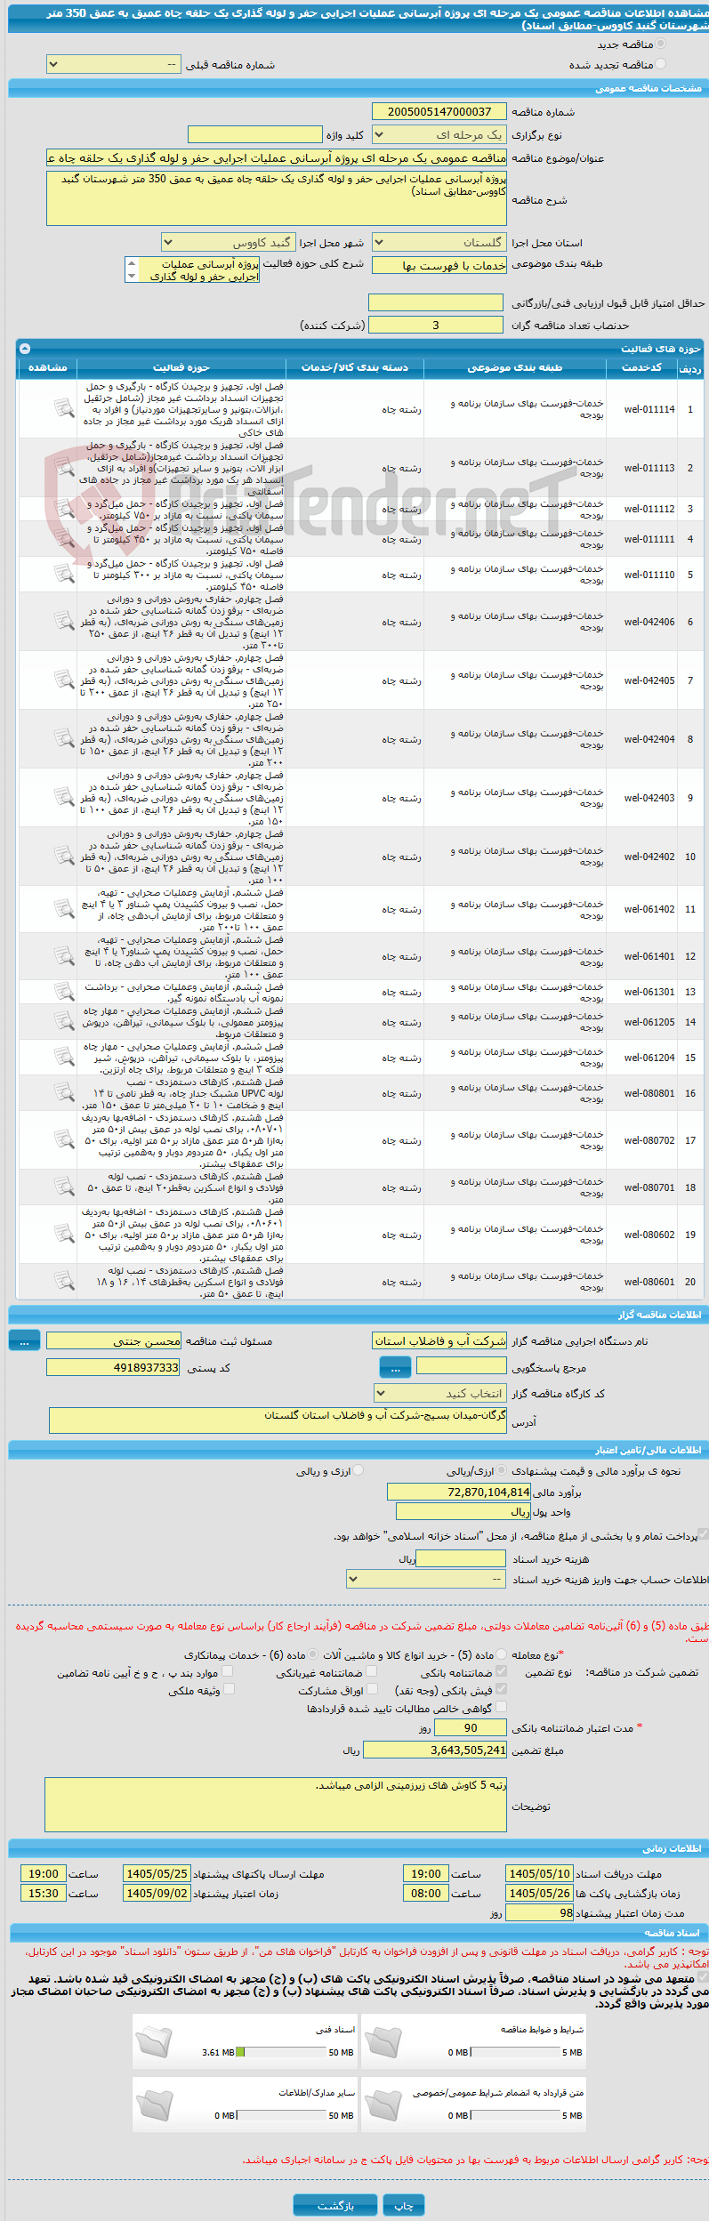Image resolution: width=709 pixels, height=2221 pixels.
Task: Click the شرایط و ضوابط مناقصه size bar
Action: click(x=515, y=2052)
